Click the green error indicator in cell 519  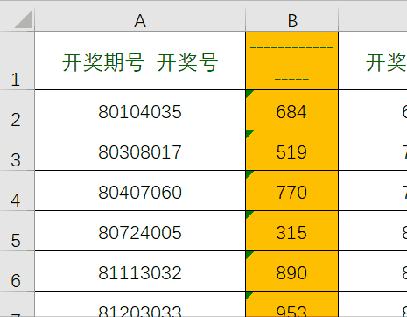click(x=249, y=133)
